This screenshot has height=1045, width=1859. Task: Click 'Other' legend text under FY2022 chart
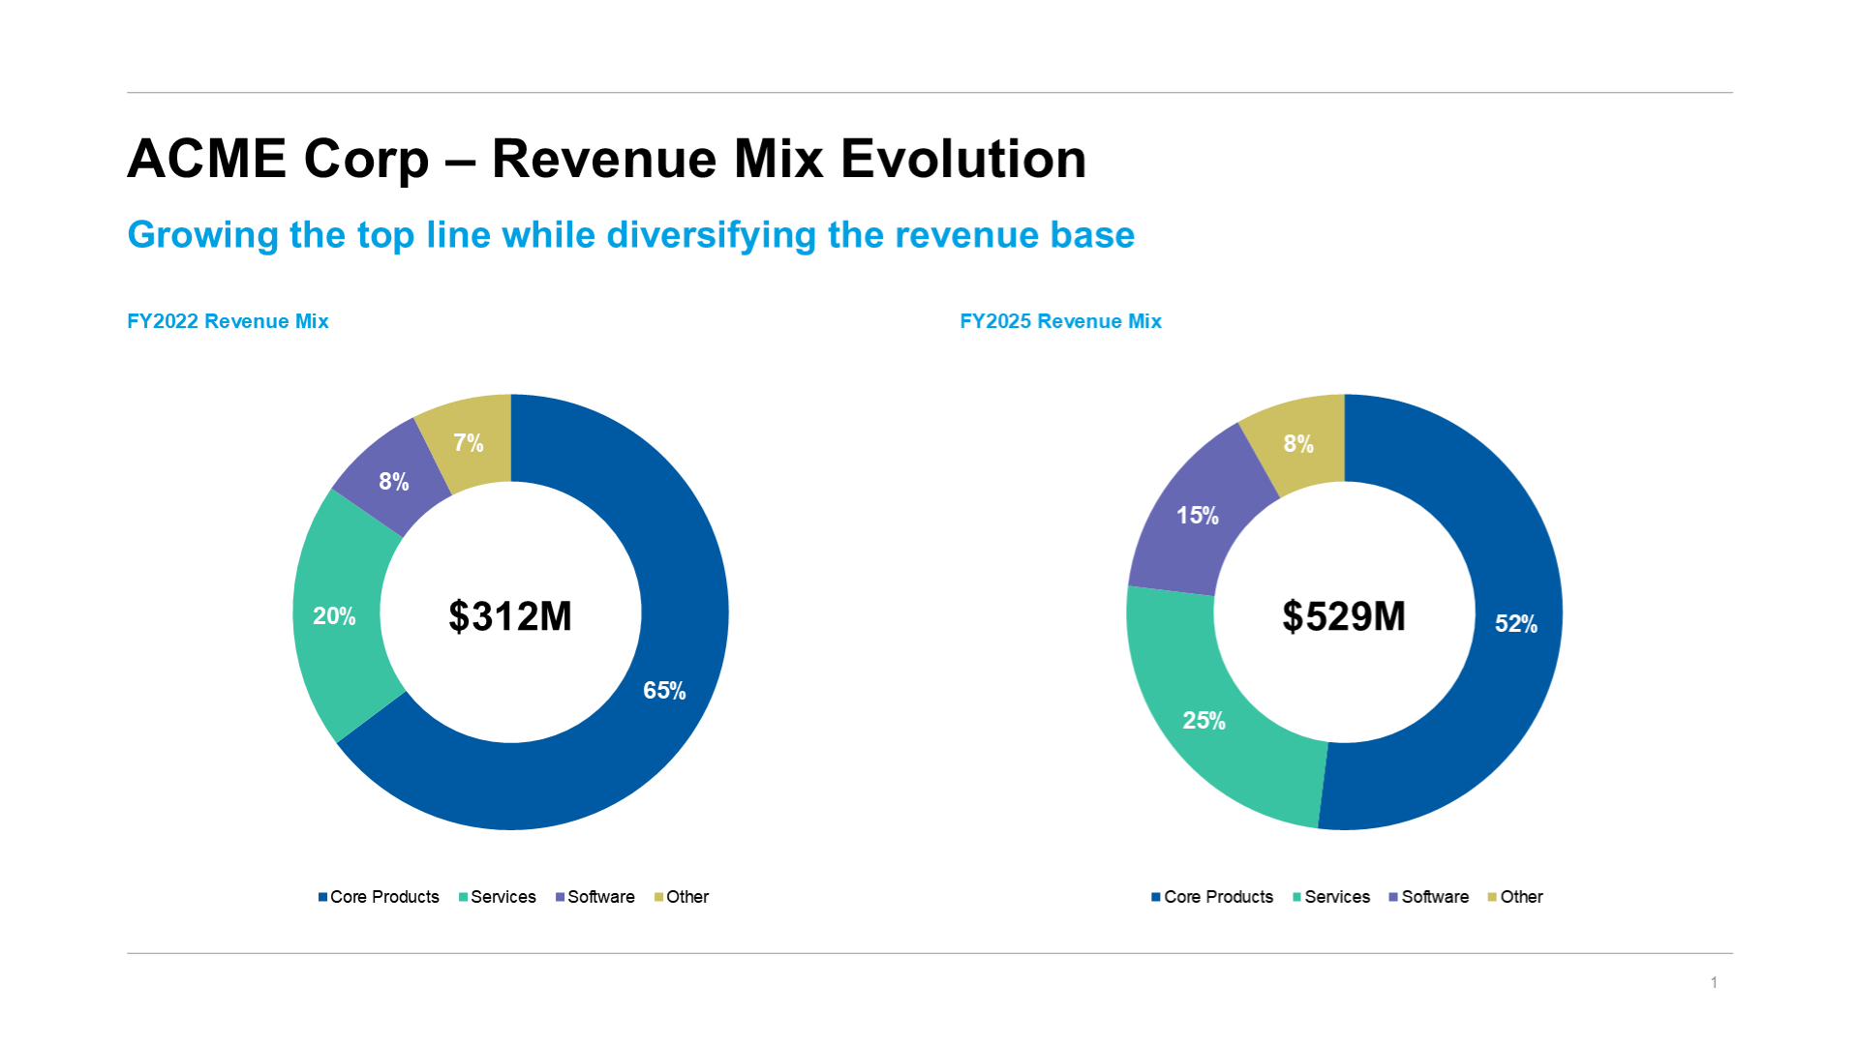pos(687,897)
